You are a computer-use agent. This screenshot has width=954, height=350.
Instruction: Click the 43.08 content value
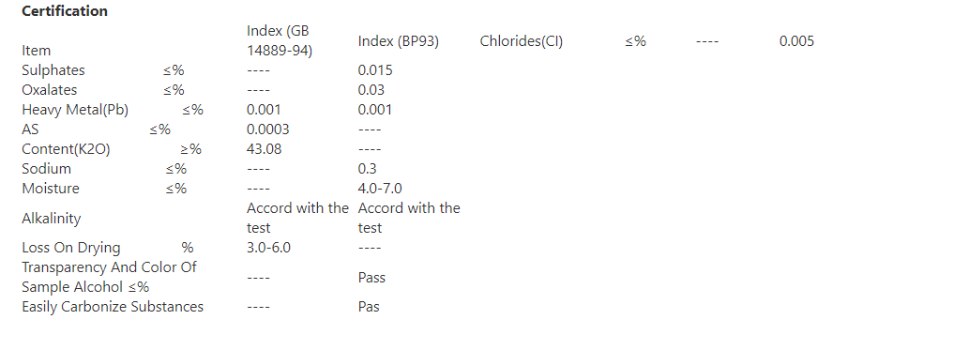pos(264,149)
